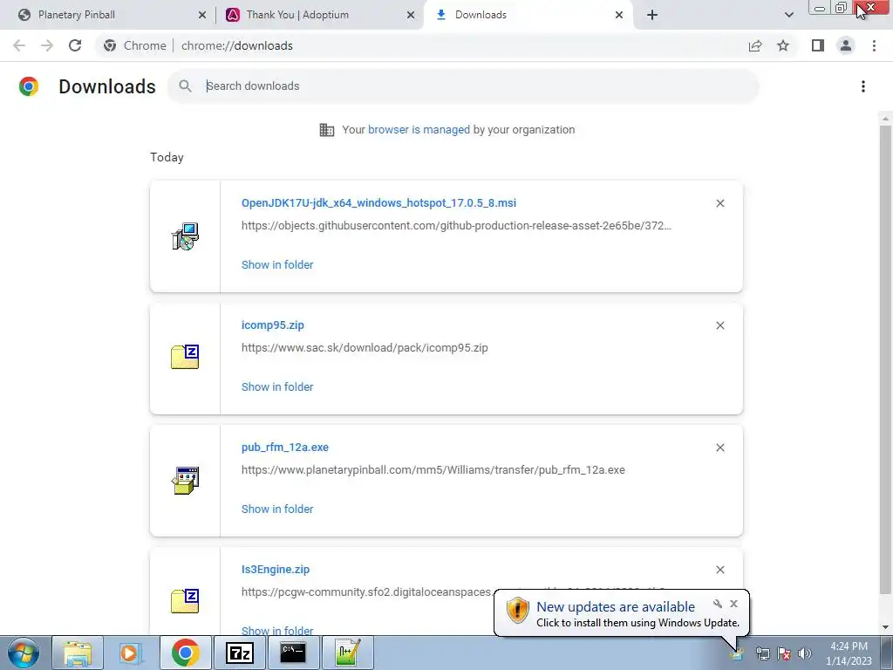Close the Adoptium tab

(411, 15)
